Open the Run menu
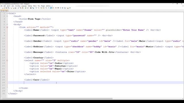The width and height of the screenshot is (184, 103). 39,6
